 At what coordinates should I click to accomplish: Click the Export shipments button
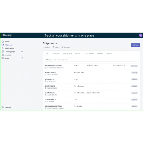tap(56, 47)
